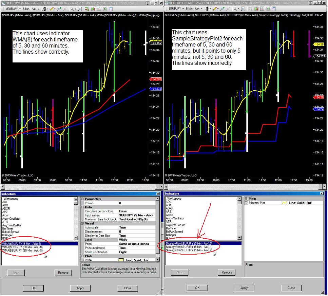
Task: Open Chart Trader in WMA chart toolbar
Action: (x=87, y=9)
